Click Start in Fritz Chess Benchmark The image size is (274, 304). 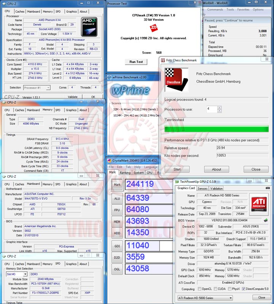tap(177, 169)
